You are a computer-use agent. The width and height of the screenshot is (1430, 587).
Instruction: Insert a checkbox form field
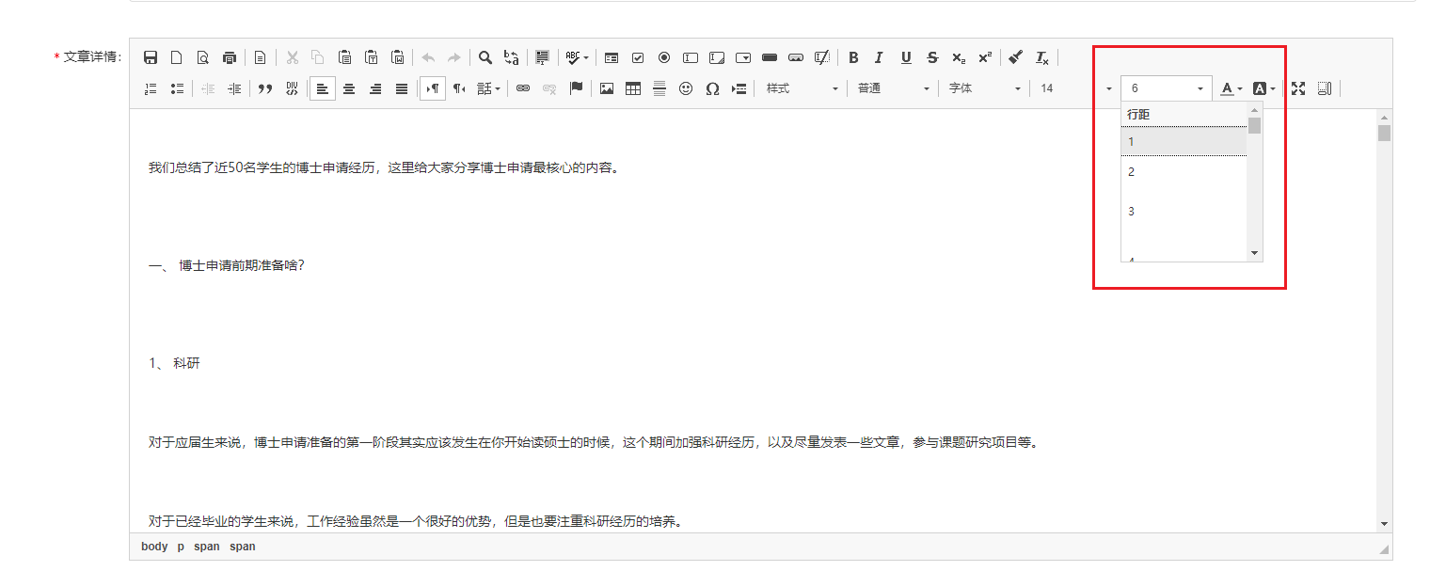[638, 57]
